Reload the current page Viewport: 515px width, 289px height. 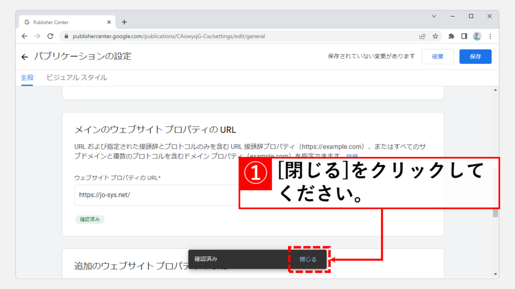click(50, 36)
